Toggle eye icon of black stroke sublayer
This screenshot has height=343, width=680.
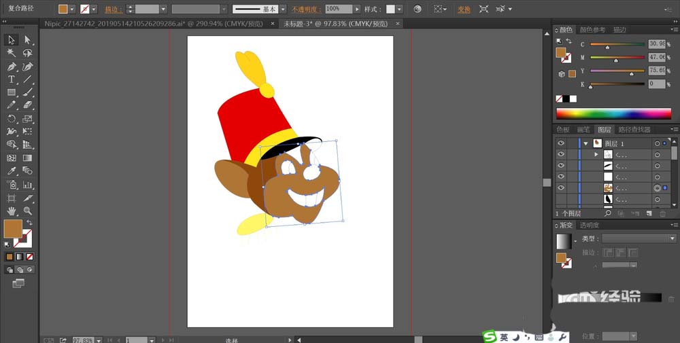[x=561, y=166]
